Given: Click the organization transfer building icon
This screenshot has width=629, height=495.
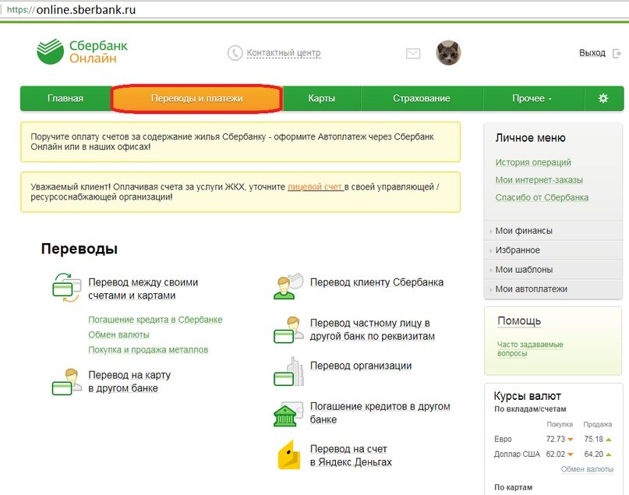Looking at the screenshot, I should click(289, 372).
